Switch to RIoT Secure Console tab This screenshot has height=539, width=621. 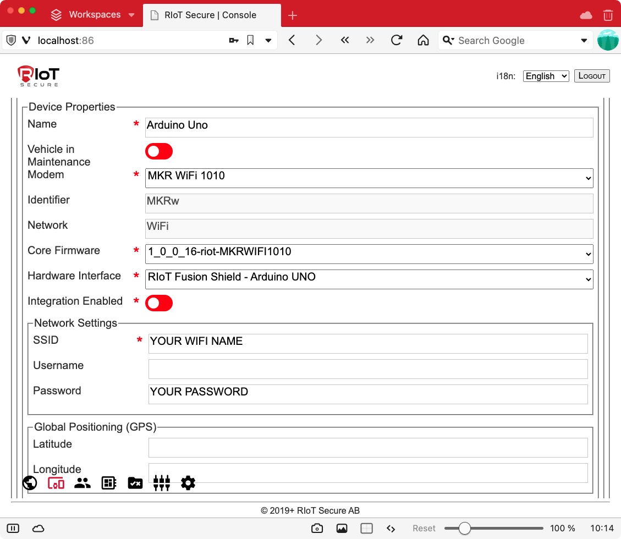point(210,15)
